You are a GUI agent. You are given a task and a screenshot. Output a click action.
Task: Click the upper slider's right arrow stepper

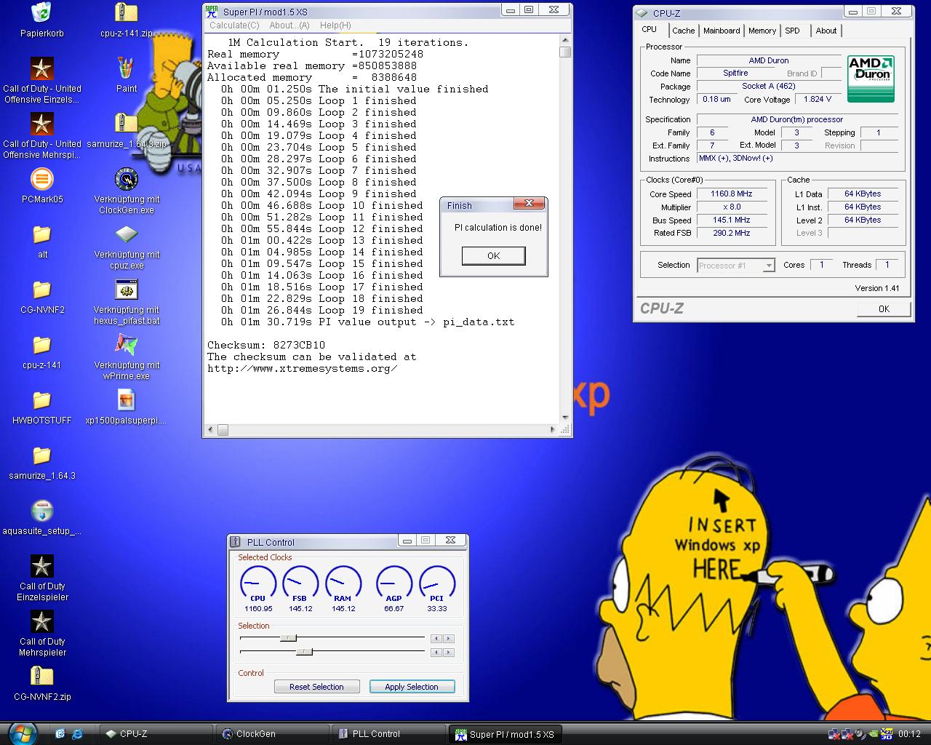pyautogui.click(x=448, y=639)
